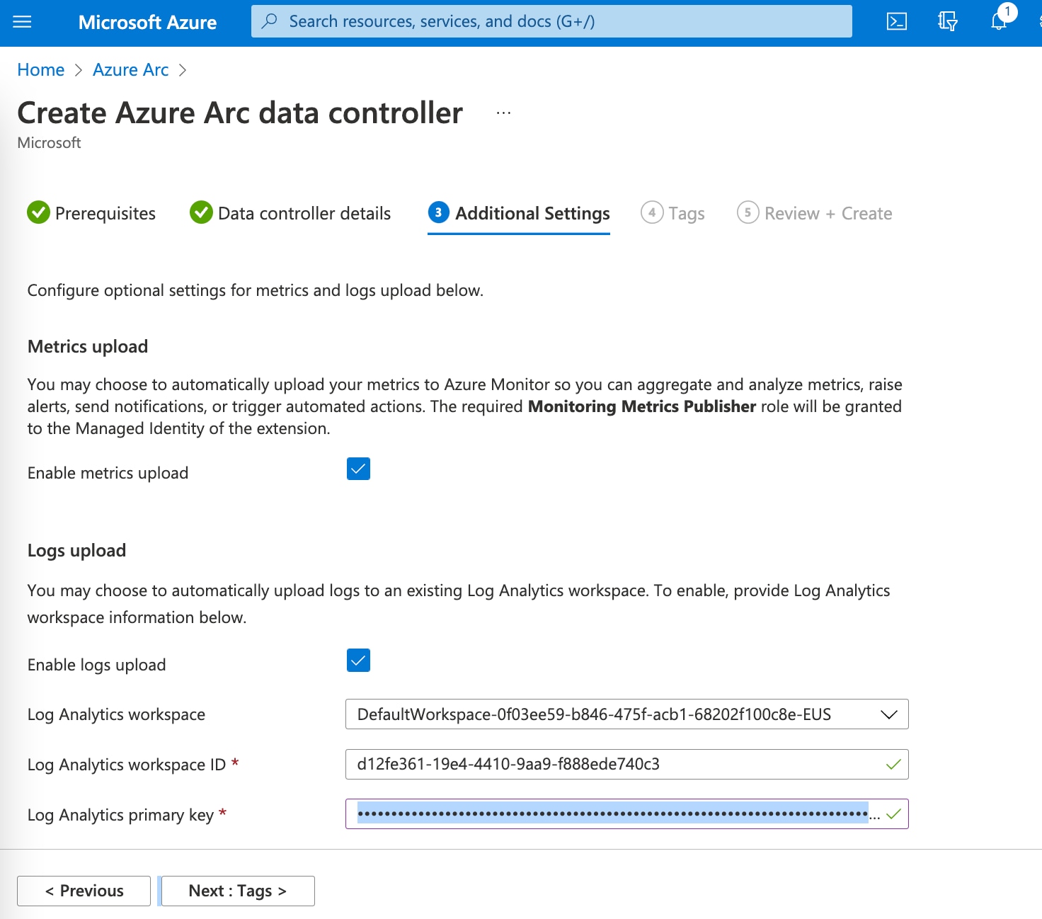Click the Microsoft Azure portal title
The width and height of the screenshot is (1042, 919).
(x=147, y=22)
